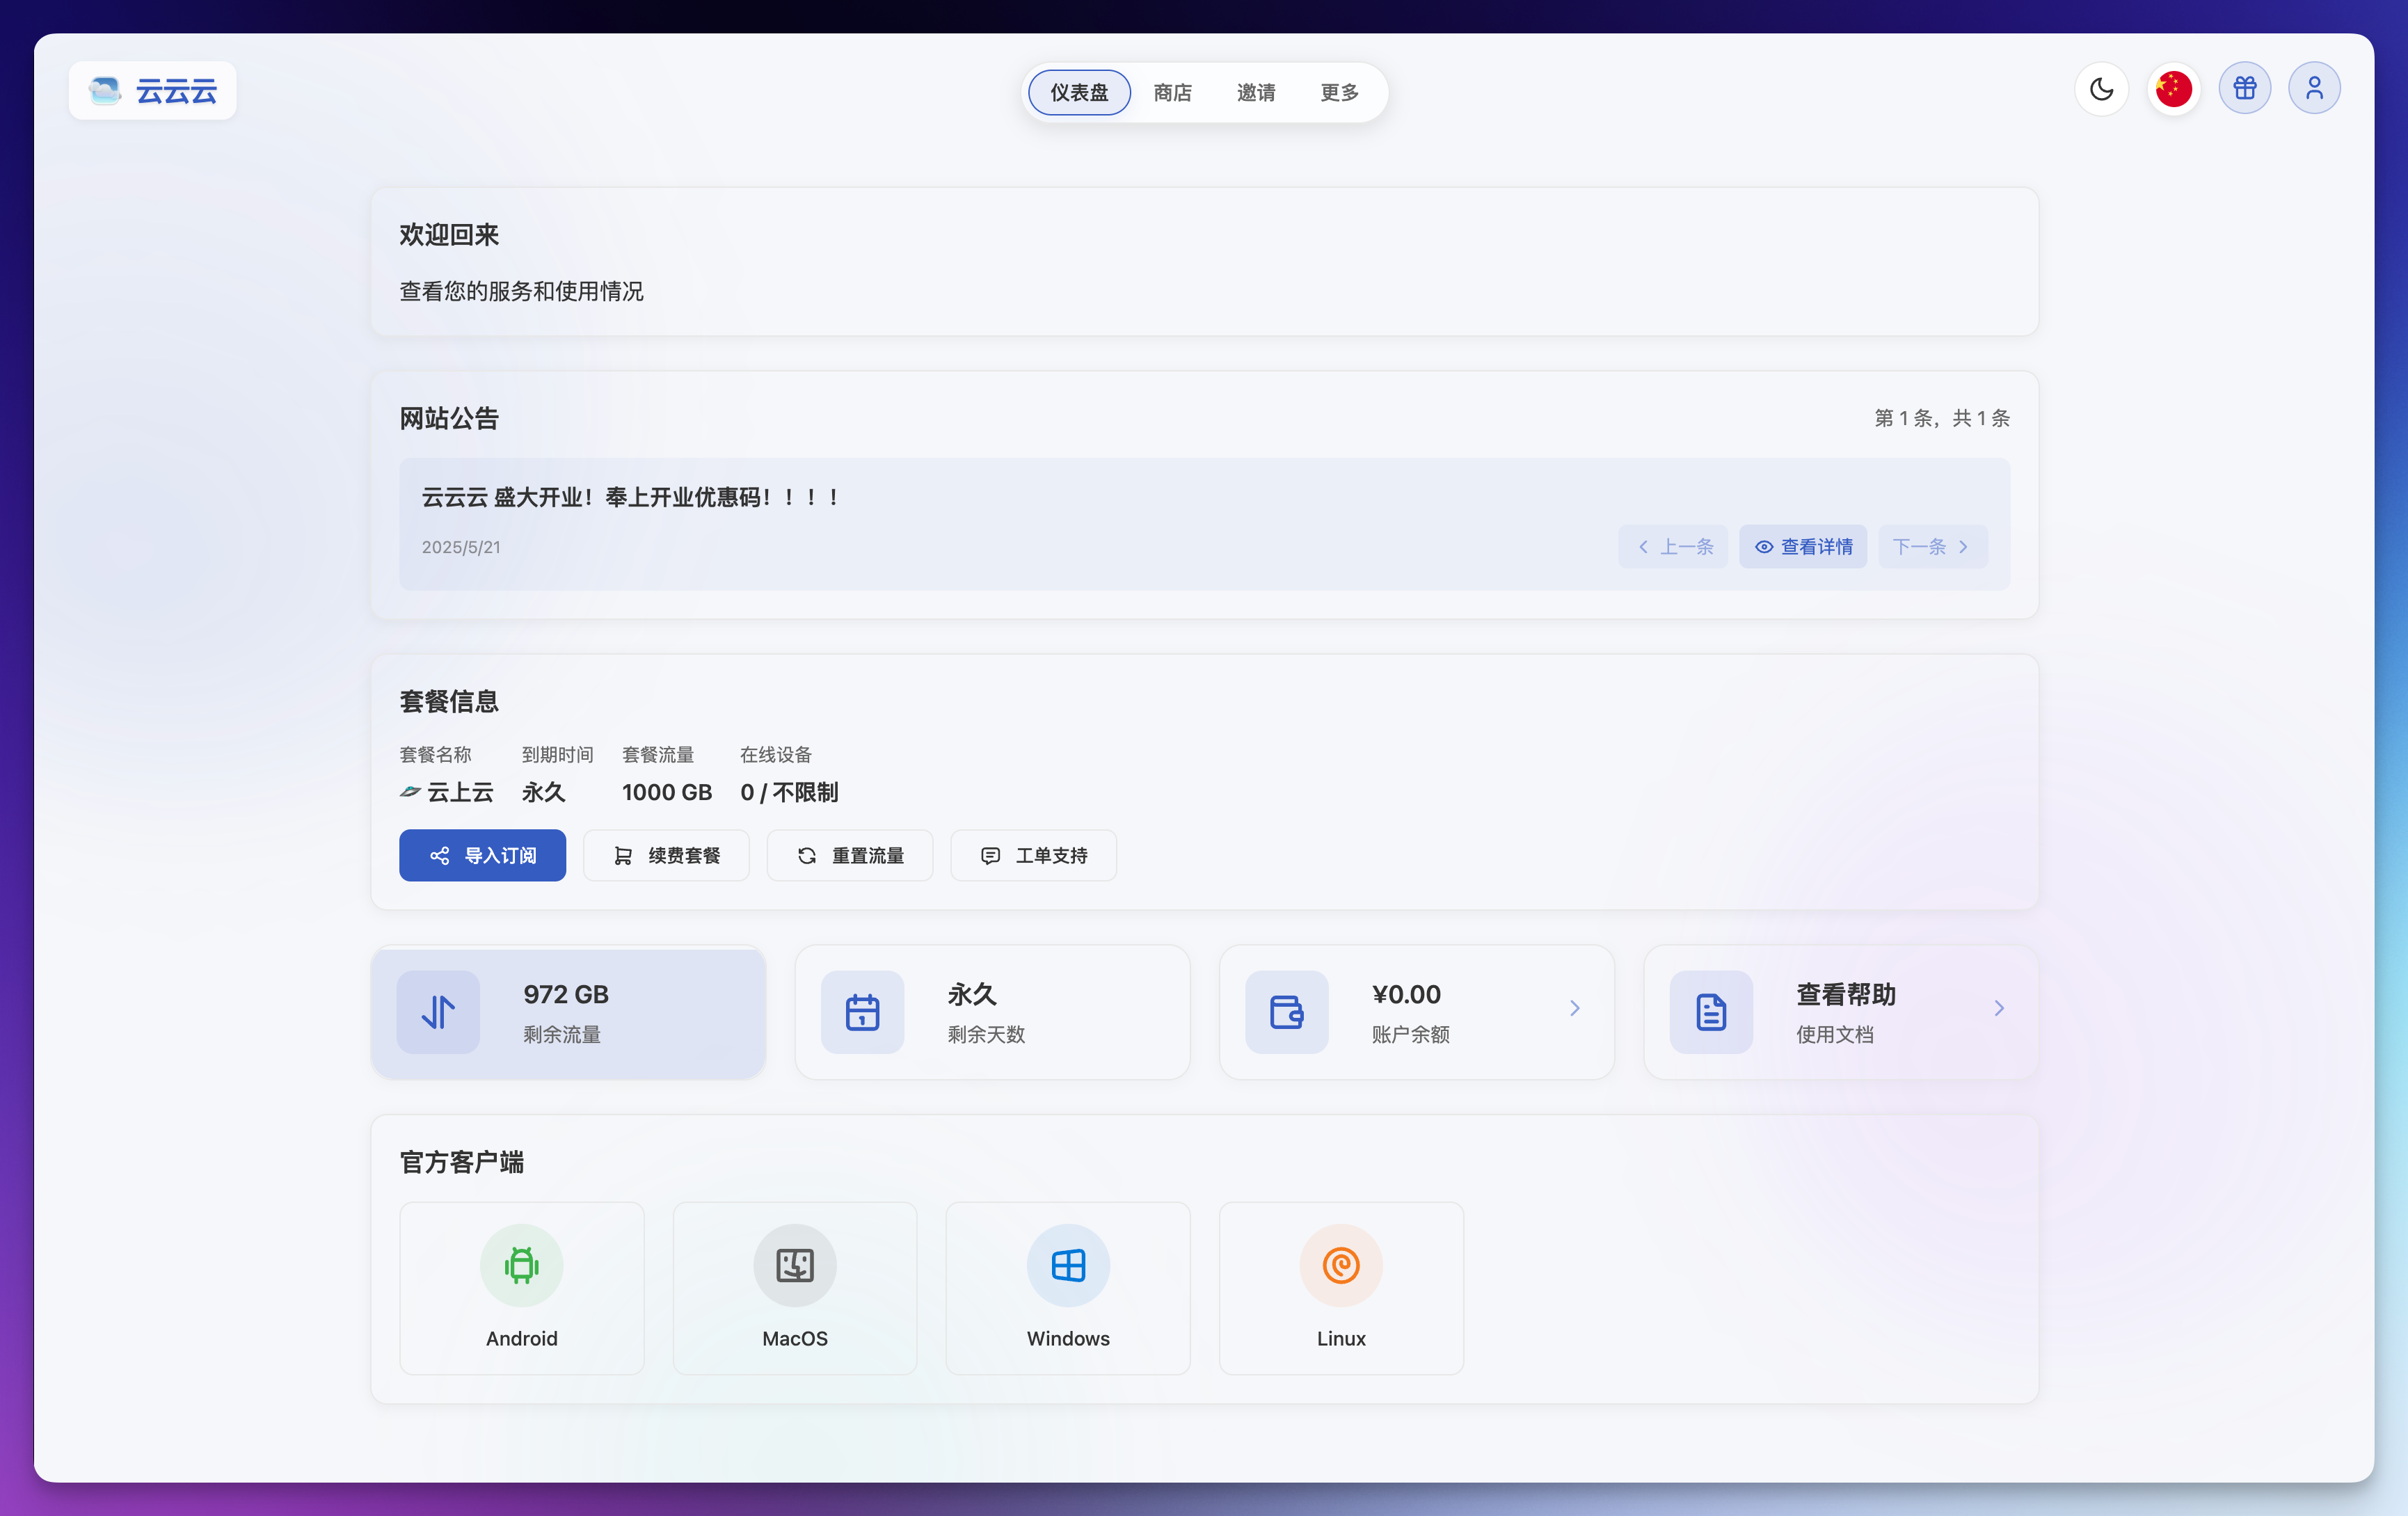Go to next announcement with 下一条
Screen dimensions: 2408x1516
pos(1931,547)
